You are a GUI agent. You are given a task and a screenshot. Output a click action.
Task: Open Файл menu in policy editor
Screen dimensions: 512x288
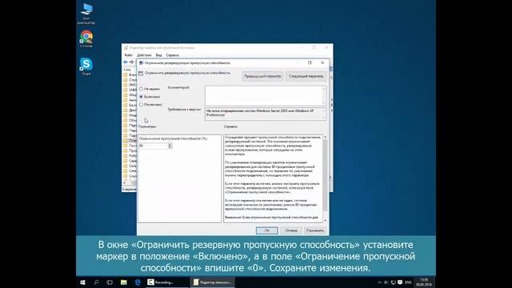[x=128, y=55]
